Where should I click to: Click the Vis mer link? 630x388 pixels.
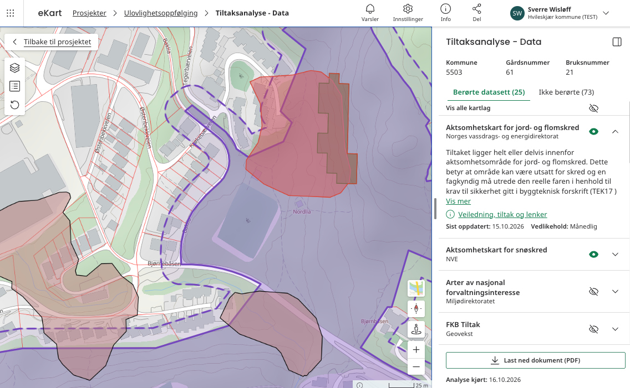pyautogui.click(x=458, y=201)
